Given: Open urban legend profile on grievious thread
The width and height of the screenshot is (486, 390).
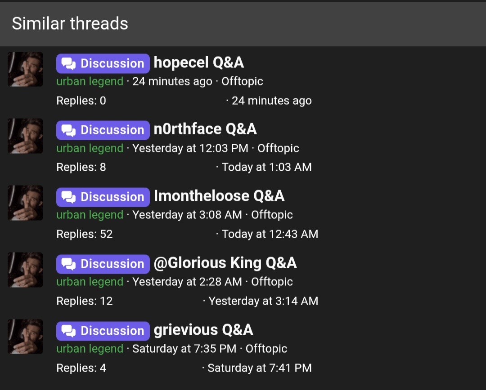Looking at the screenshot, I should pos(90,349).
